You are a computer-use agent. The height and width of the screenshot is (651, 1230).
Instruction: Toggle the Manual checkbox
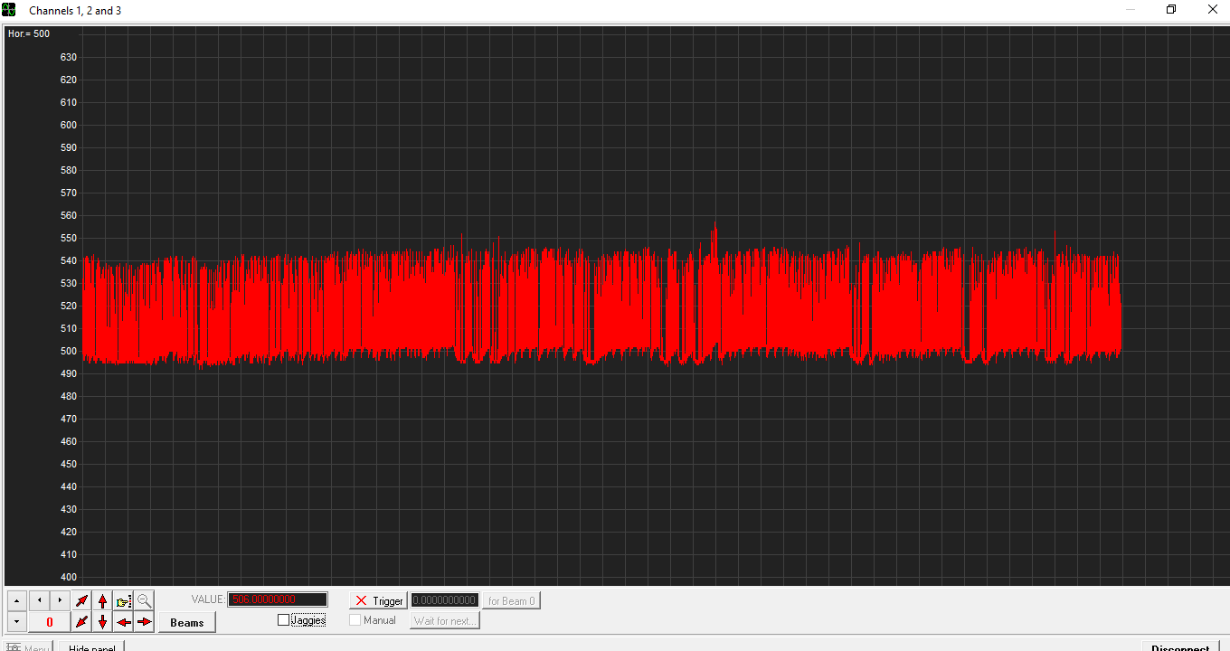(x=355, y=620)
